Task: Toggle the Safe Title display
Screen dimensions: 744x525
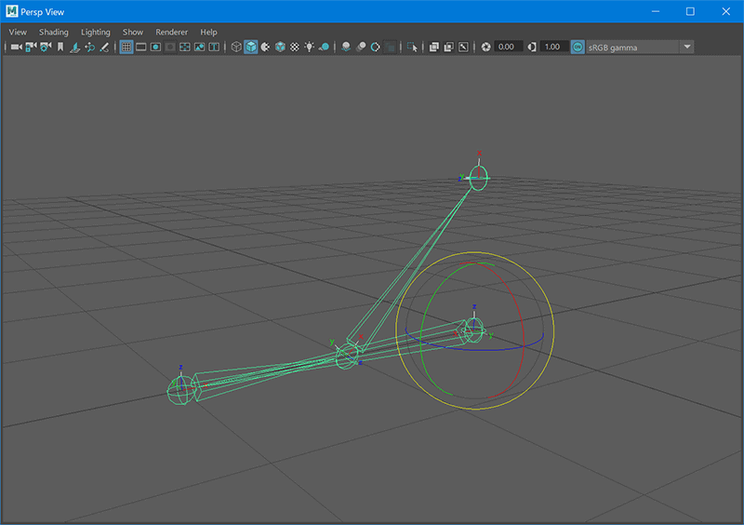Action: [215, 47]
